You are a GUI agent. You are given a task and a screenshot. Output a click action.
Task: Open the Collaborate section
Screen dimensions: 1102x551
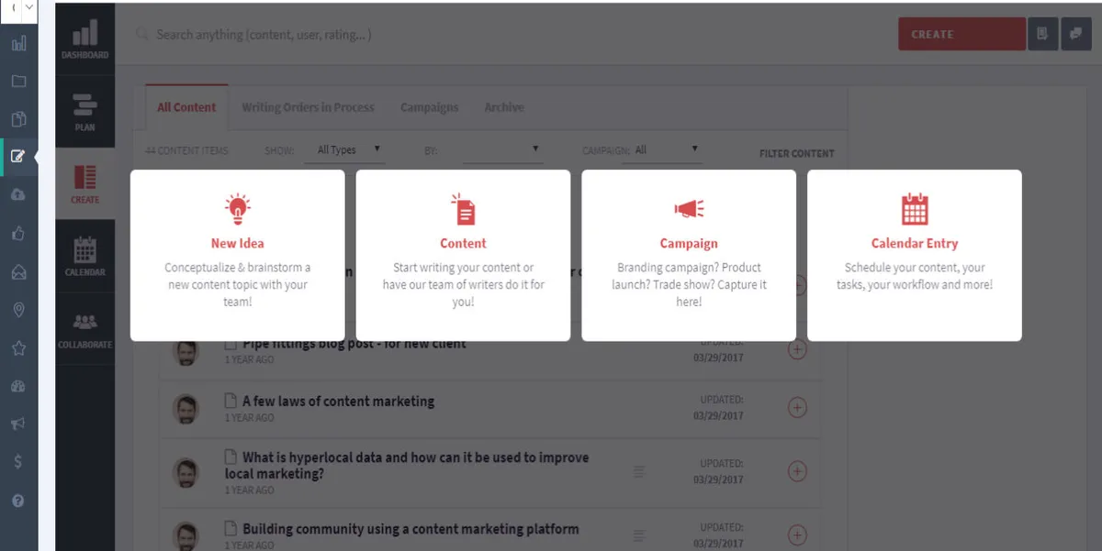coord(84,329)
